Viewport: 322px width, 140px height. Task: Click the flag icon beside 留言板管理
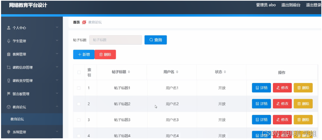coord(9,94)
